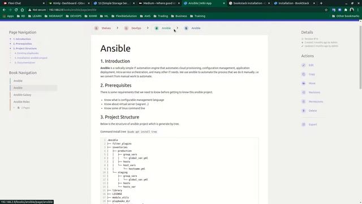Switch to the Installation - BookStack tab
This screenshot has height=204, width=362.
click(294, 3)
